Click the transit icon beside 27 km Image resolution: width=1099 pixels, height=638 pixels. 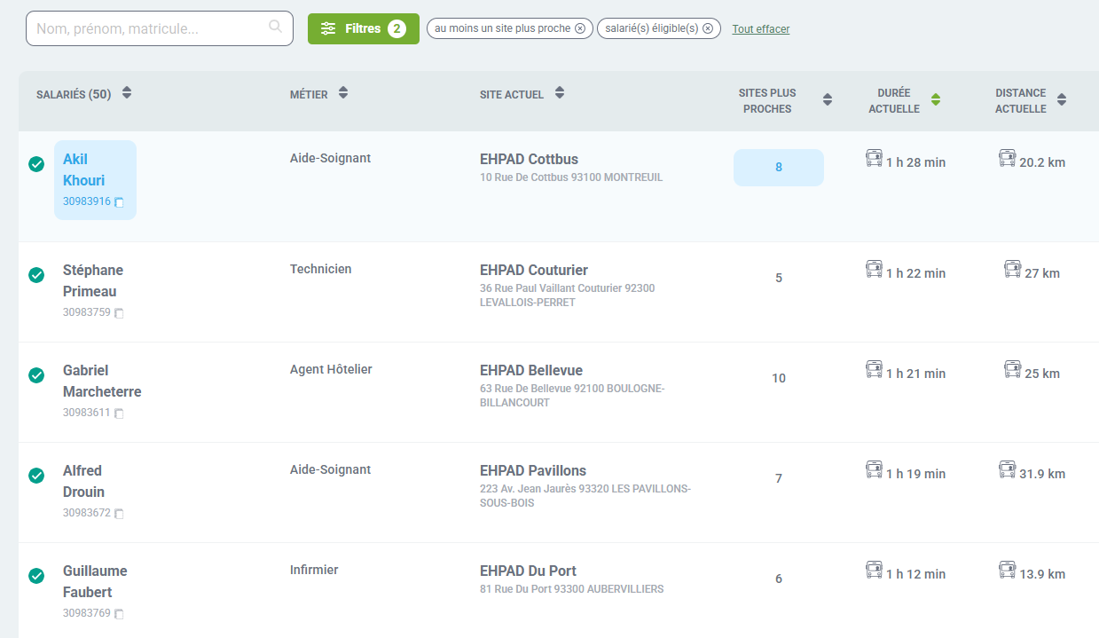point(1012,269)
